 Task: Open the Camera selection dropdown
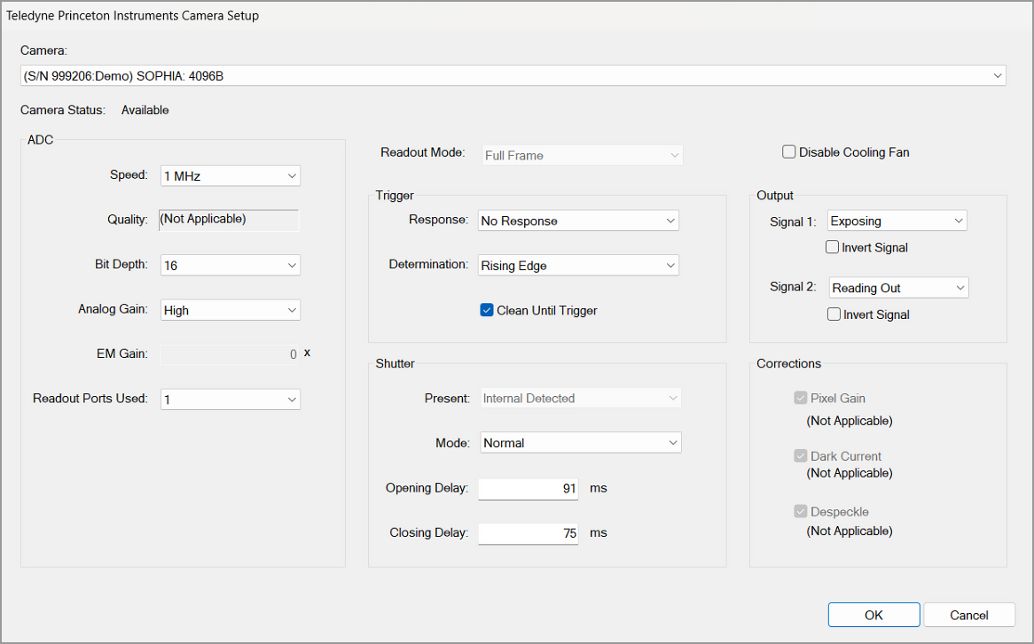pos(513,75)
